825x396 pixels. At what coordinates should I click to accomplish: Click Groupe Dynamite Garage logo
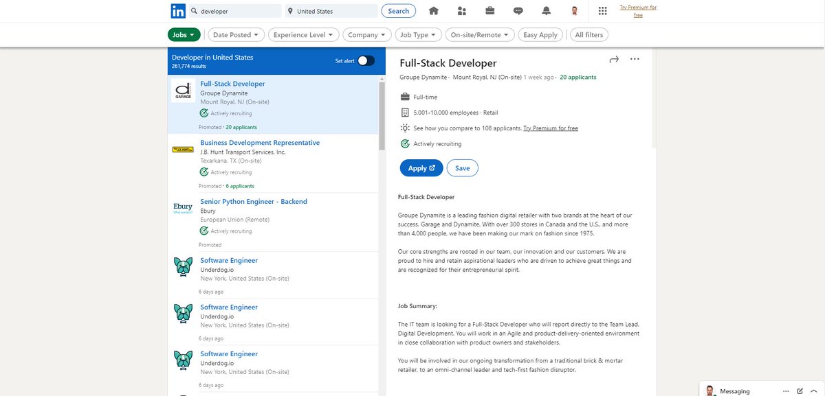183,91
